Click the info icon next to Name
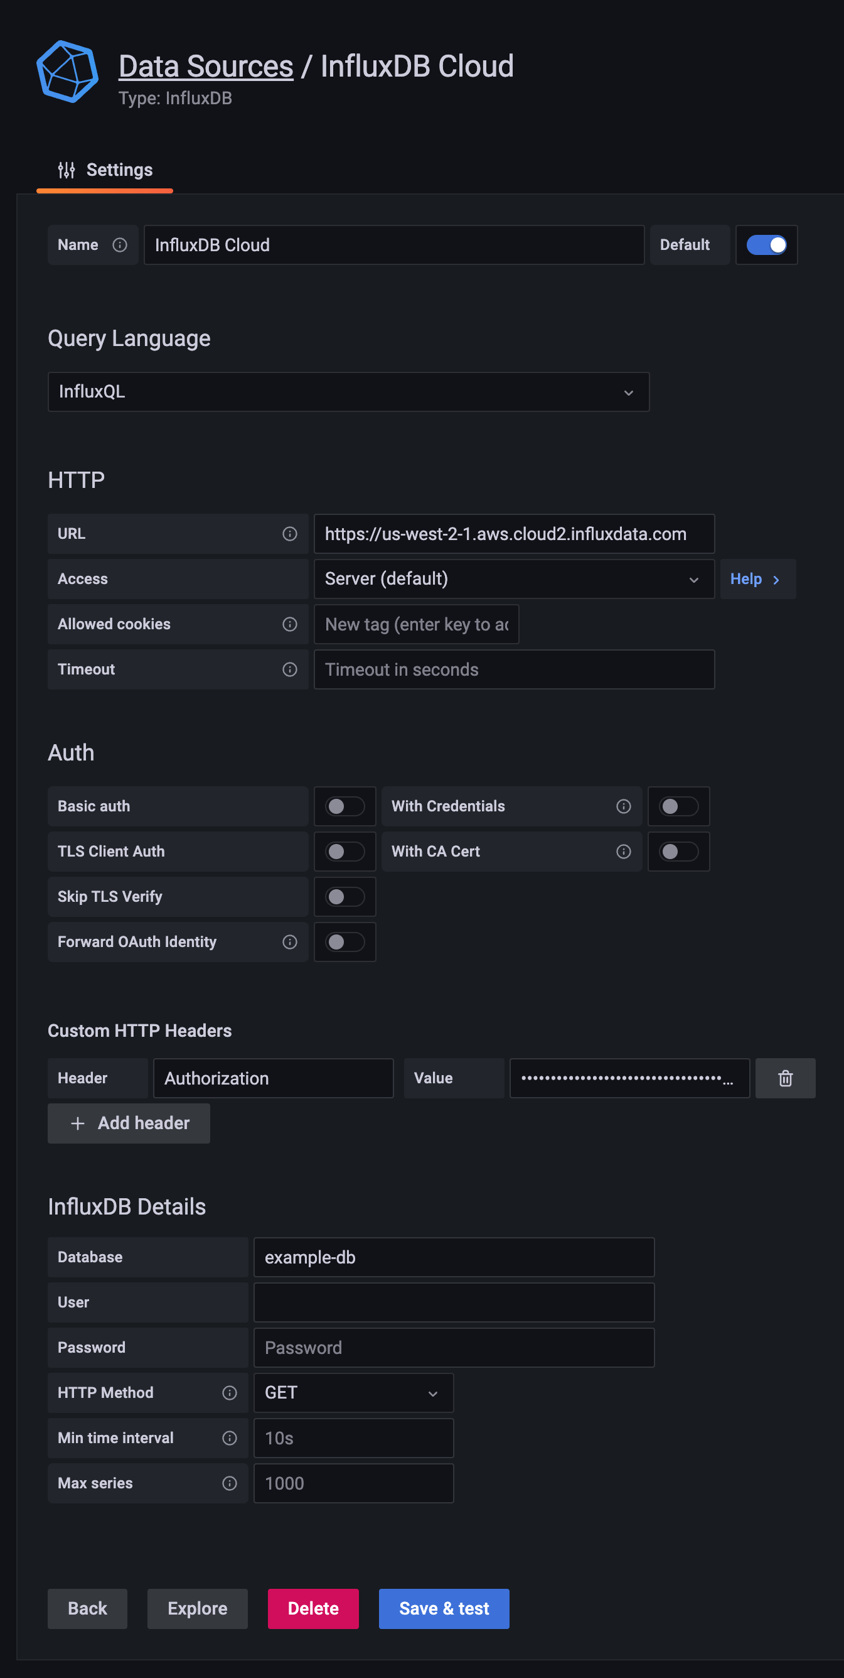Screen dimensions: 844x1678 [x=120, y=245]
